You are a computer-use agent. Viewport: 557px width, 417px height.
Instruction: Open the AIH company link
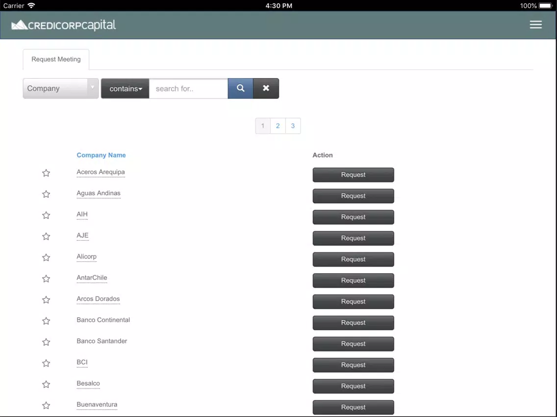point(82,214)
